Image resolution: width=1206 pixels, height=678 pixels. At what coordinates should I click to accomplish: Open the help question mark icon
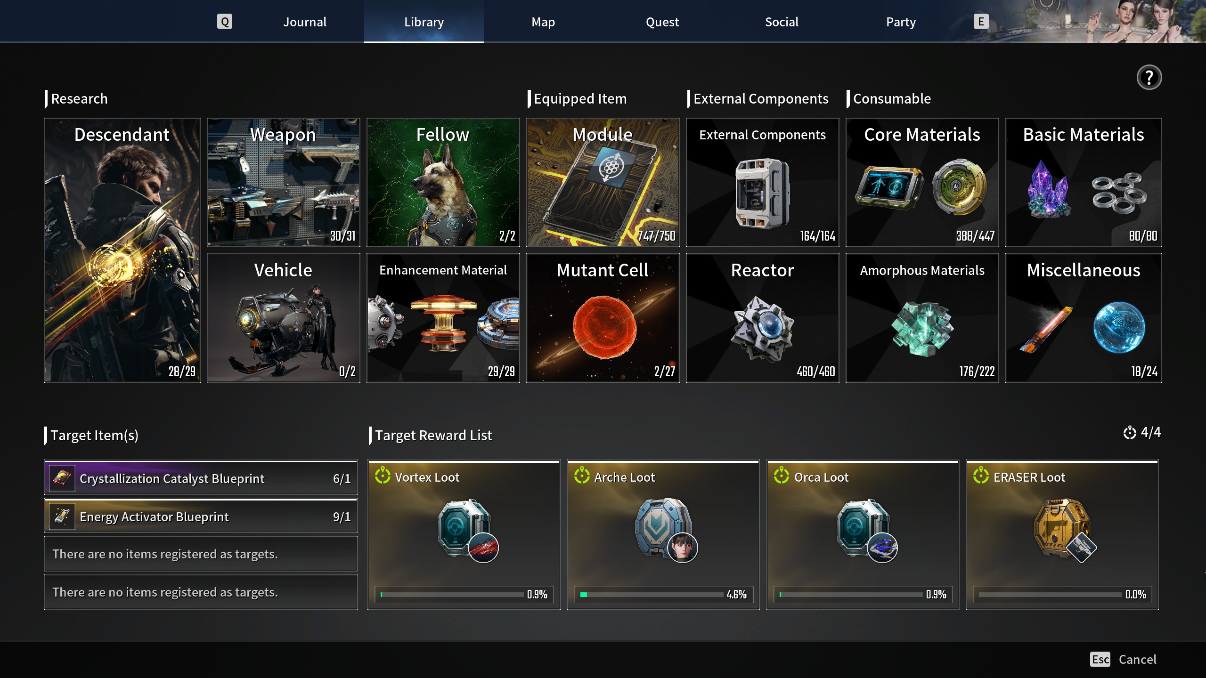coord(1149,77)
